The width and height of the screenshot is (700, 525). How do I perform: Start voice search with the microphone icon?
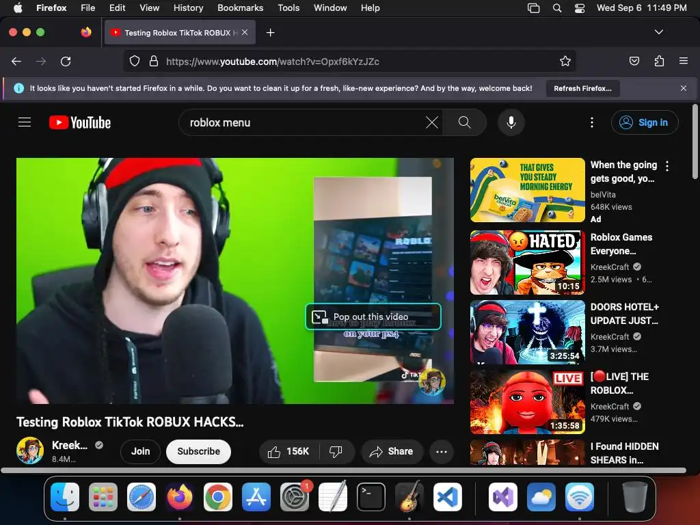coord(511,122)
